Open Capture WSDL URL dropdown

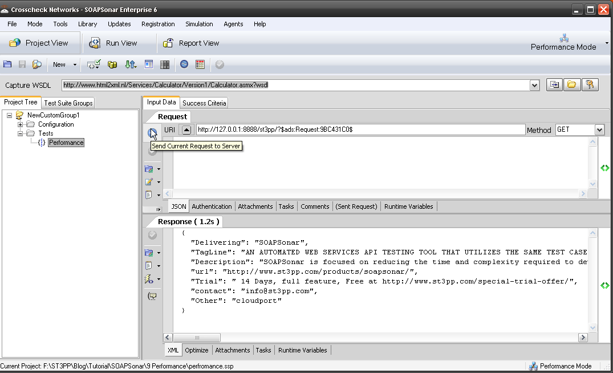tap(534, 85)
